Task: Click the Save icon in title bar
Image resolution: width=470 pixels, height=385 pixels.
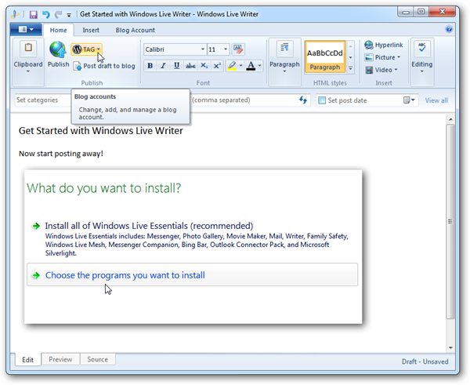Action: tap(34, 13)
